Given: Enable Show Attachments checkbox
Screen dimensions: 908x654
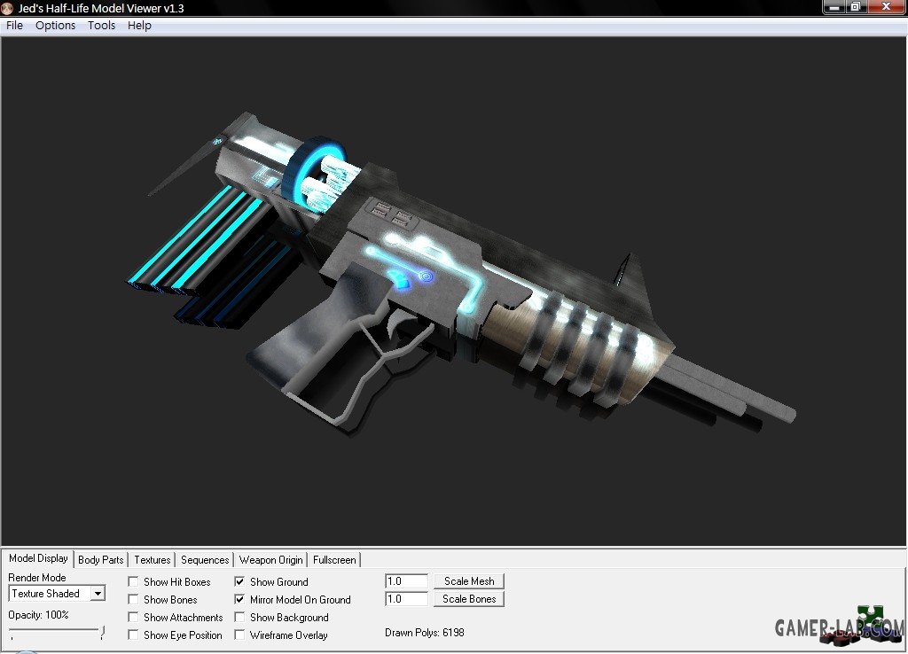Looking at the screenshot, I should coord(133,617).
